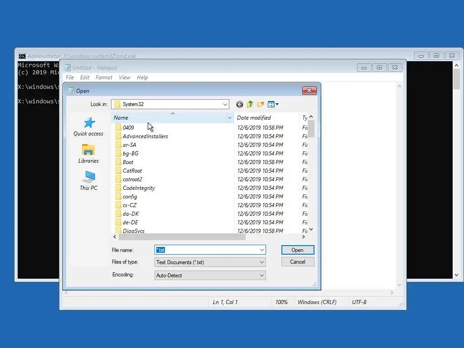Expand the File name dropdown arrow
The width and height of the screenshot is (464, 348).
point(261,250)
